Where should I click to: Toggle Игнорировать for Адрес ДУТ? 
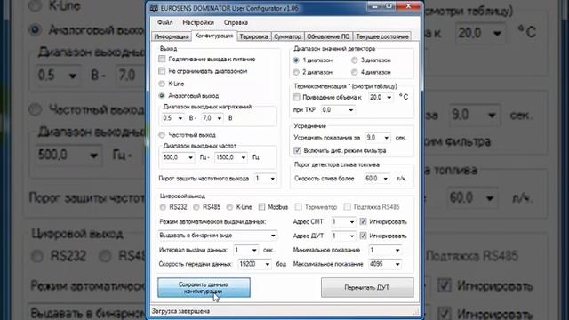[x=363, y=236]
